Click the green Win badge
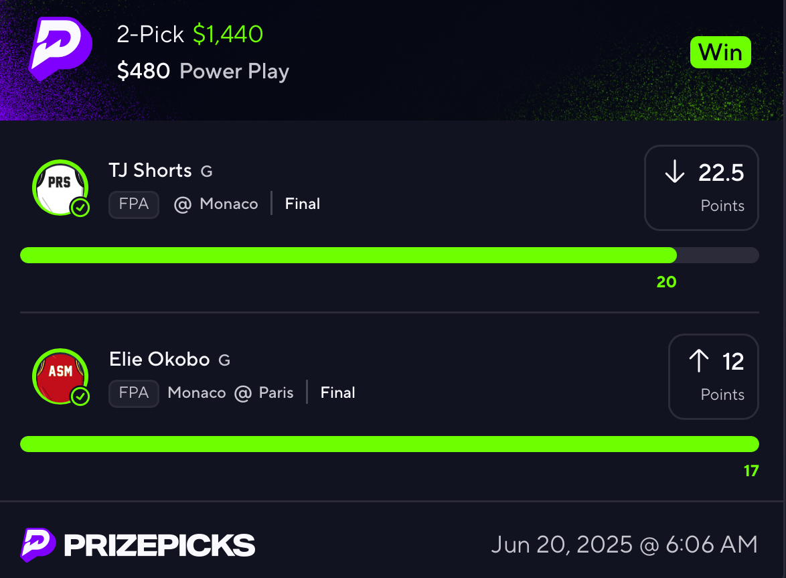The image size is (786, 578). point(720,52)
